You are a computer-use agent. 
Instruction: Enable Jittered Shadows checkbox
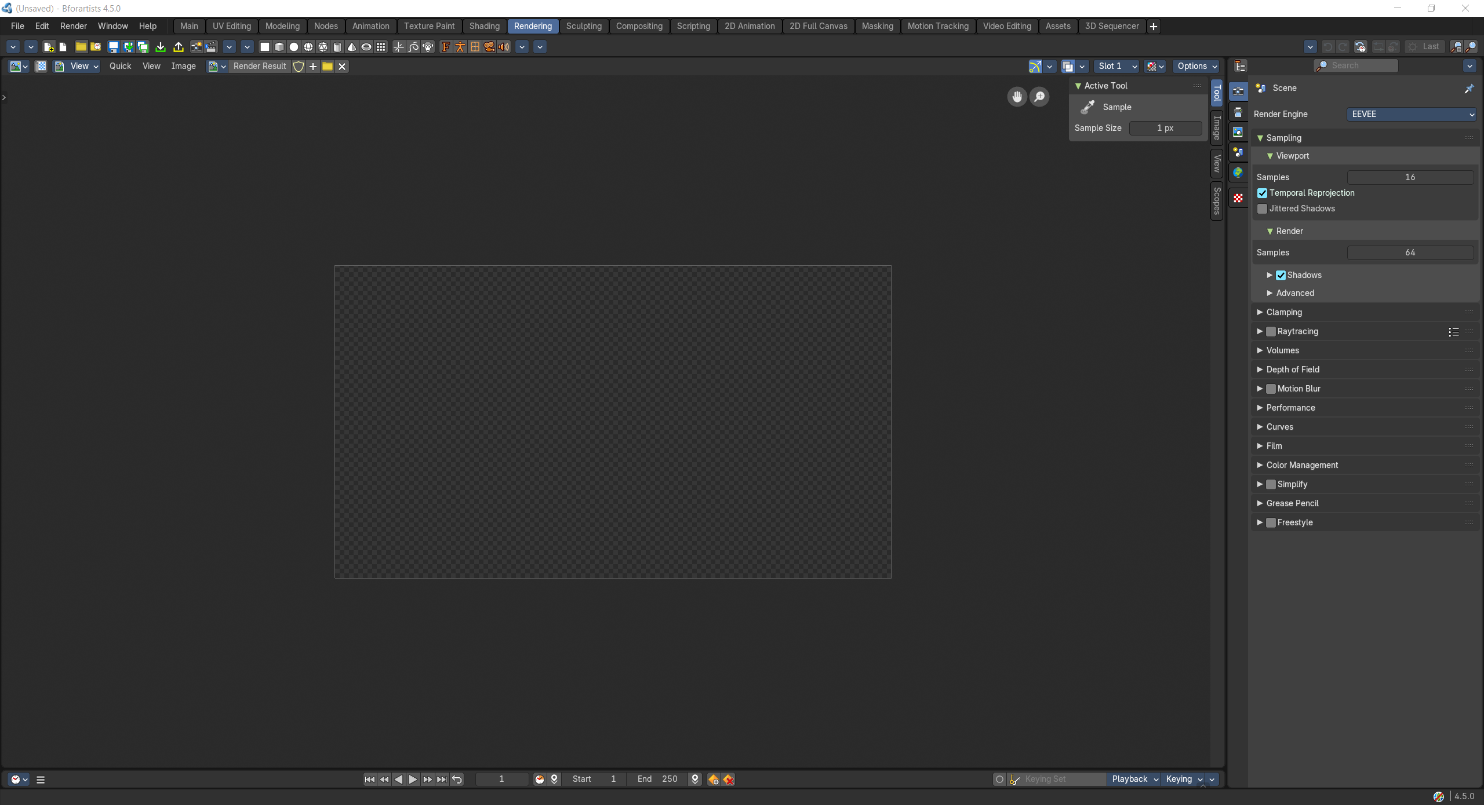click(1263, 208)
